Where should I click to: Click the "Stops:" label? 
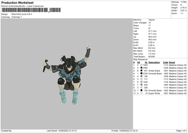(136, 25)
